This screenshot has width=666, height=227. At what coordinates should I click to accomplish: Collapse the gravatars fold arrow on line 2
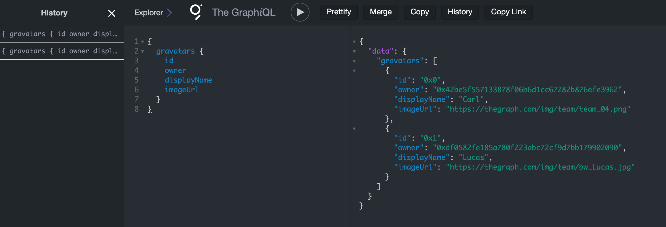click(x=143, y=52)
